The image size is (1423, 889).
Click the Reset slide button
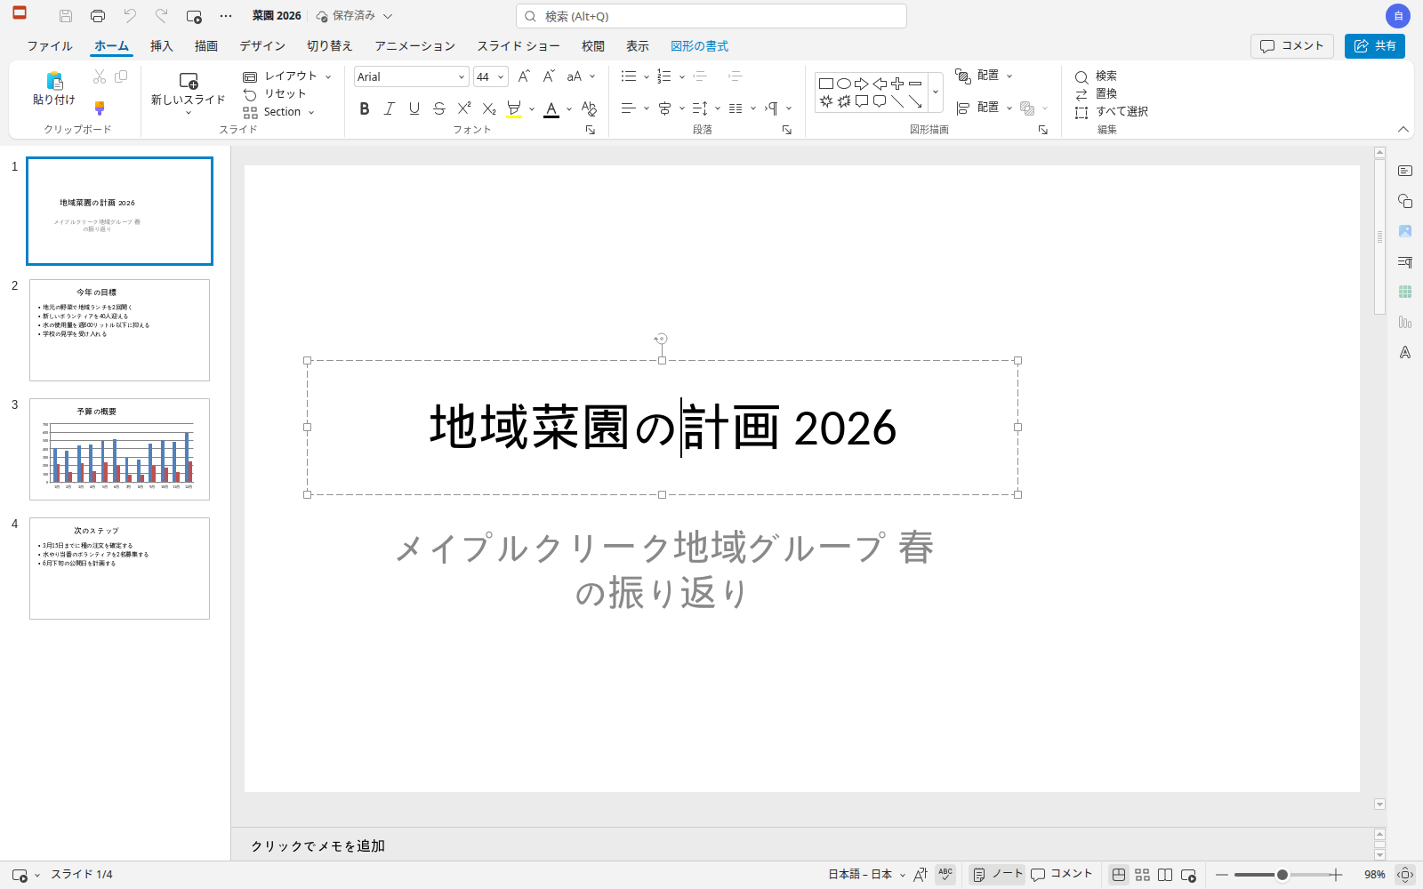click(275, 94)
